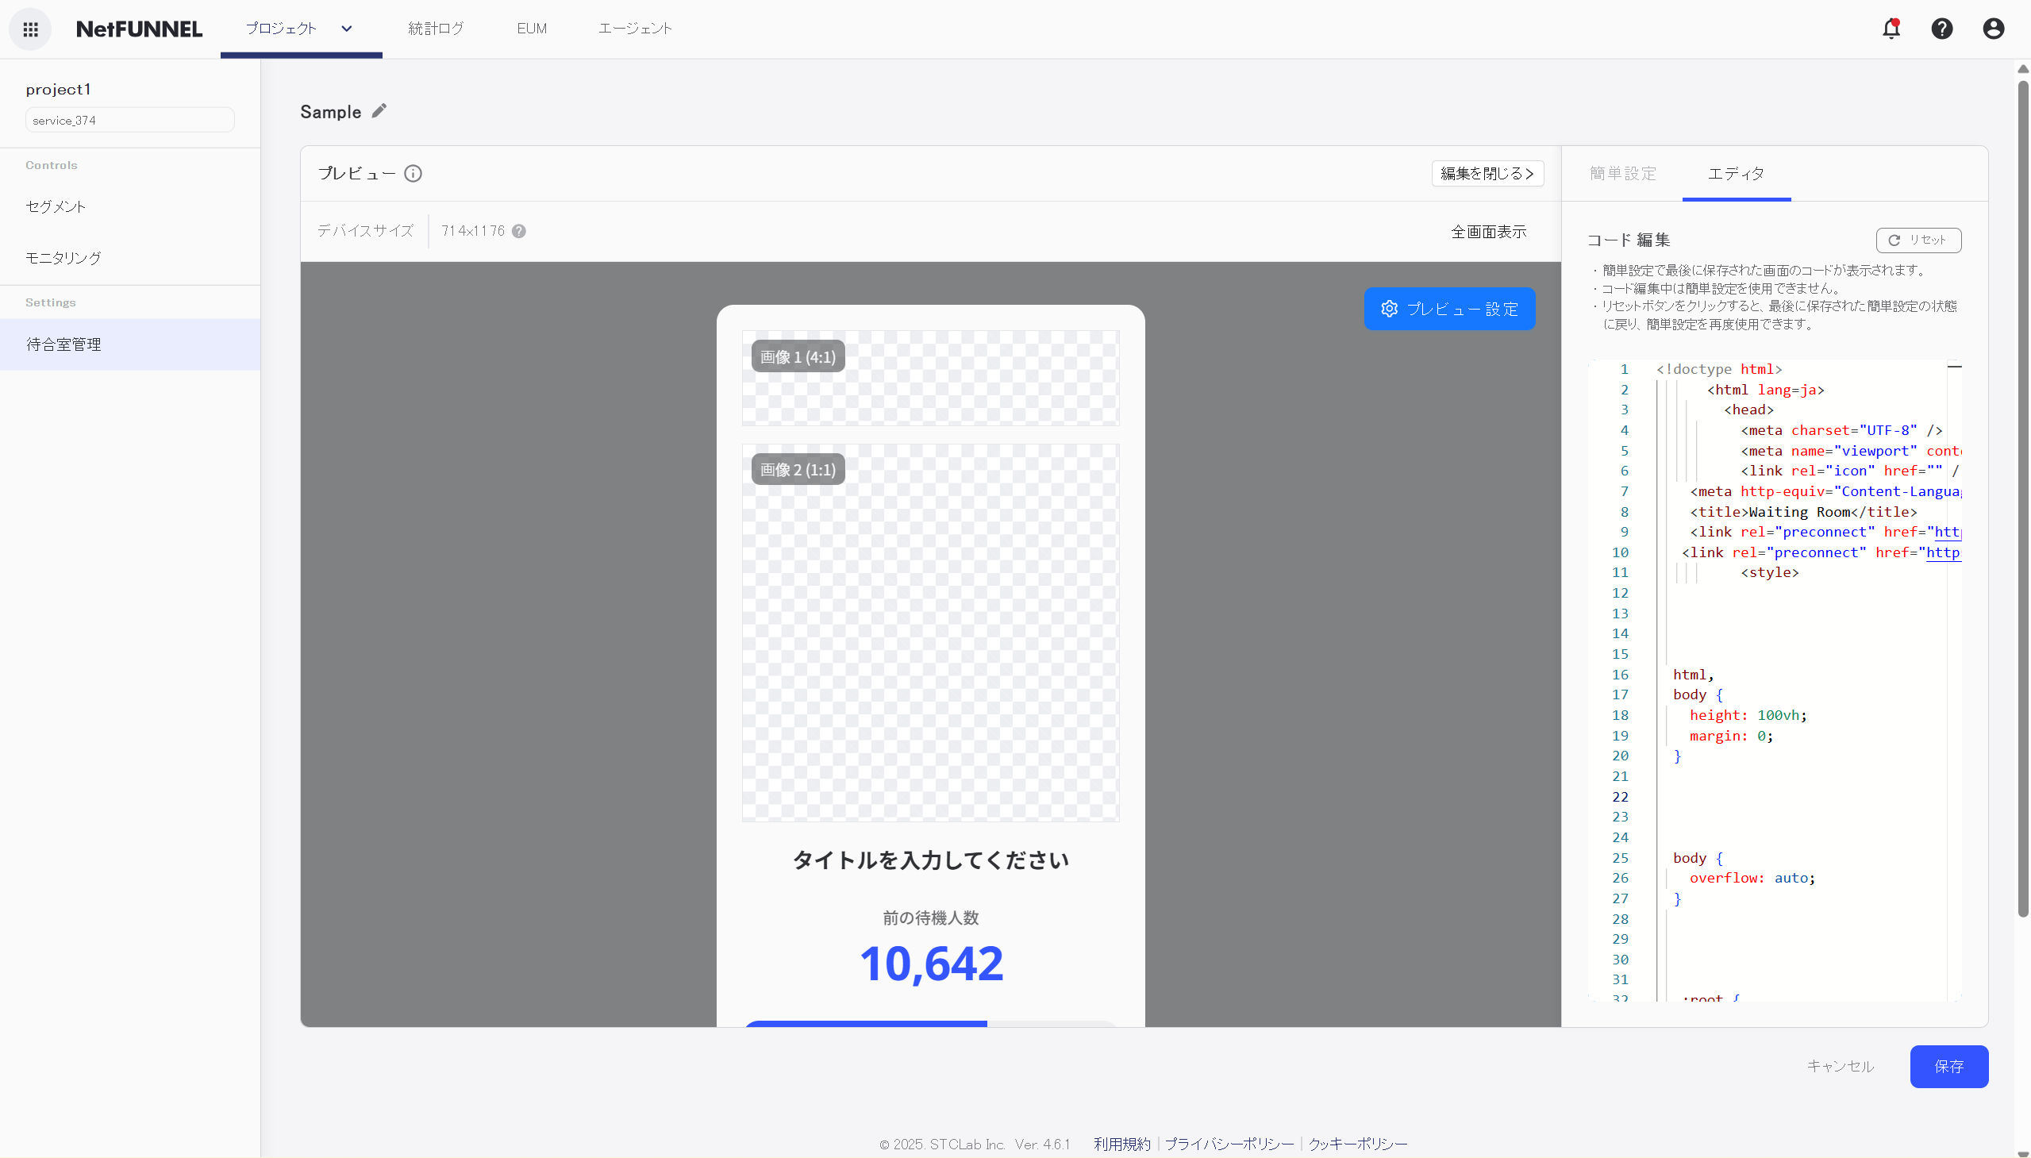2031x1158 pixels.
Task: Open 全画面表示 for the preview
Action: 1488,232
